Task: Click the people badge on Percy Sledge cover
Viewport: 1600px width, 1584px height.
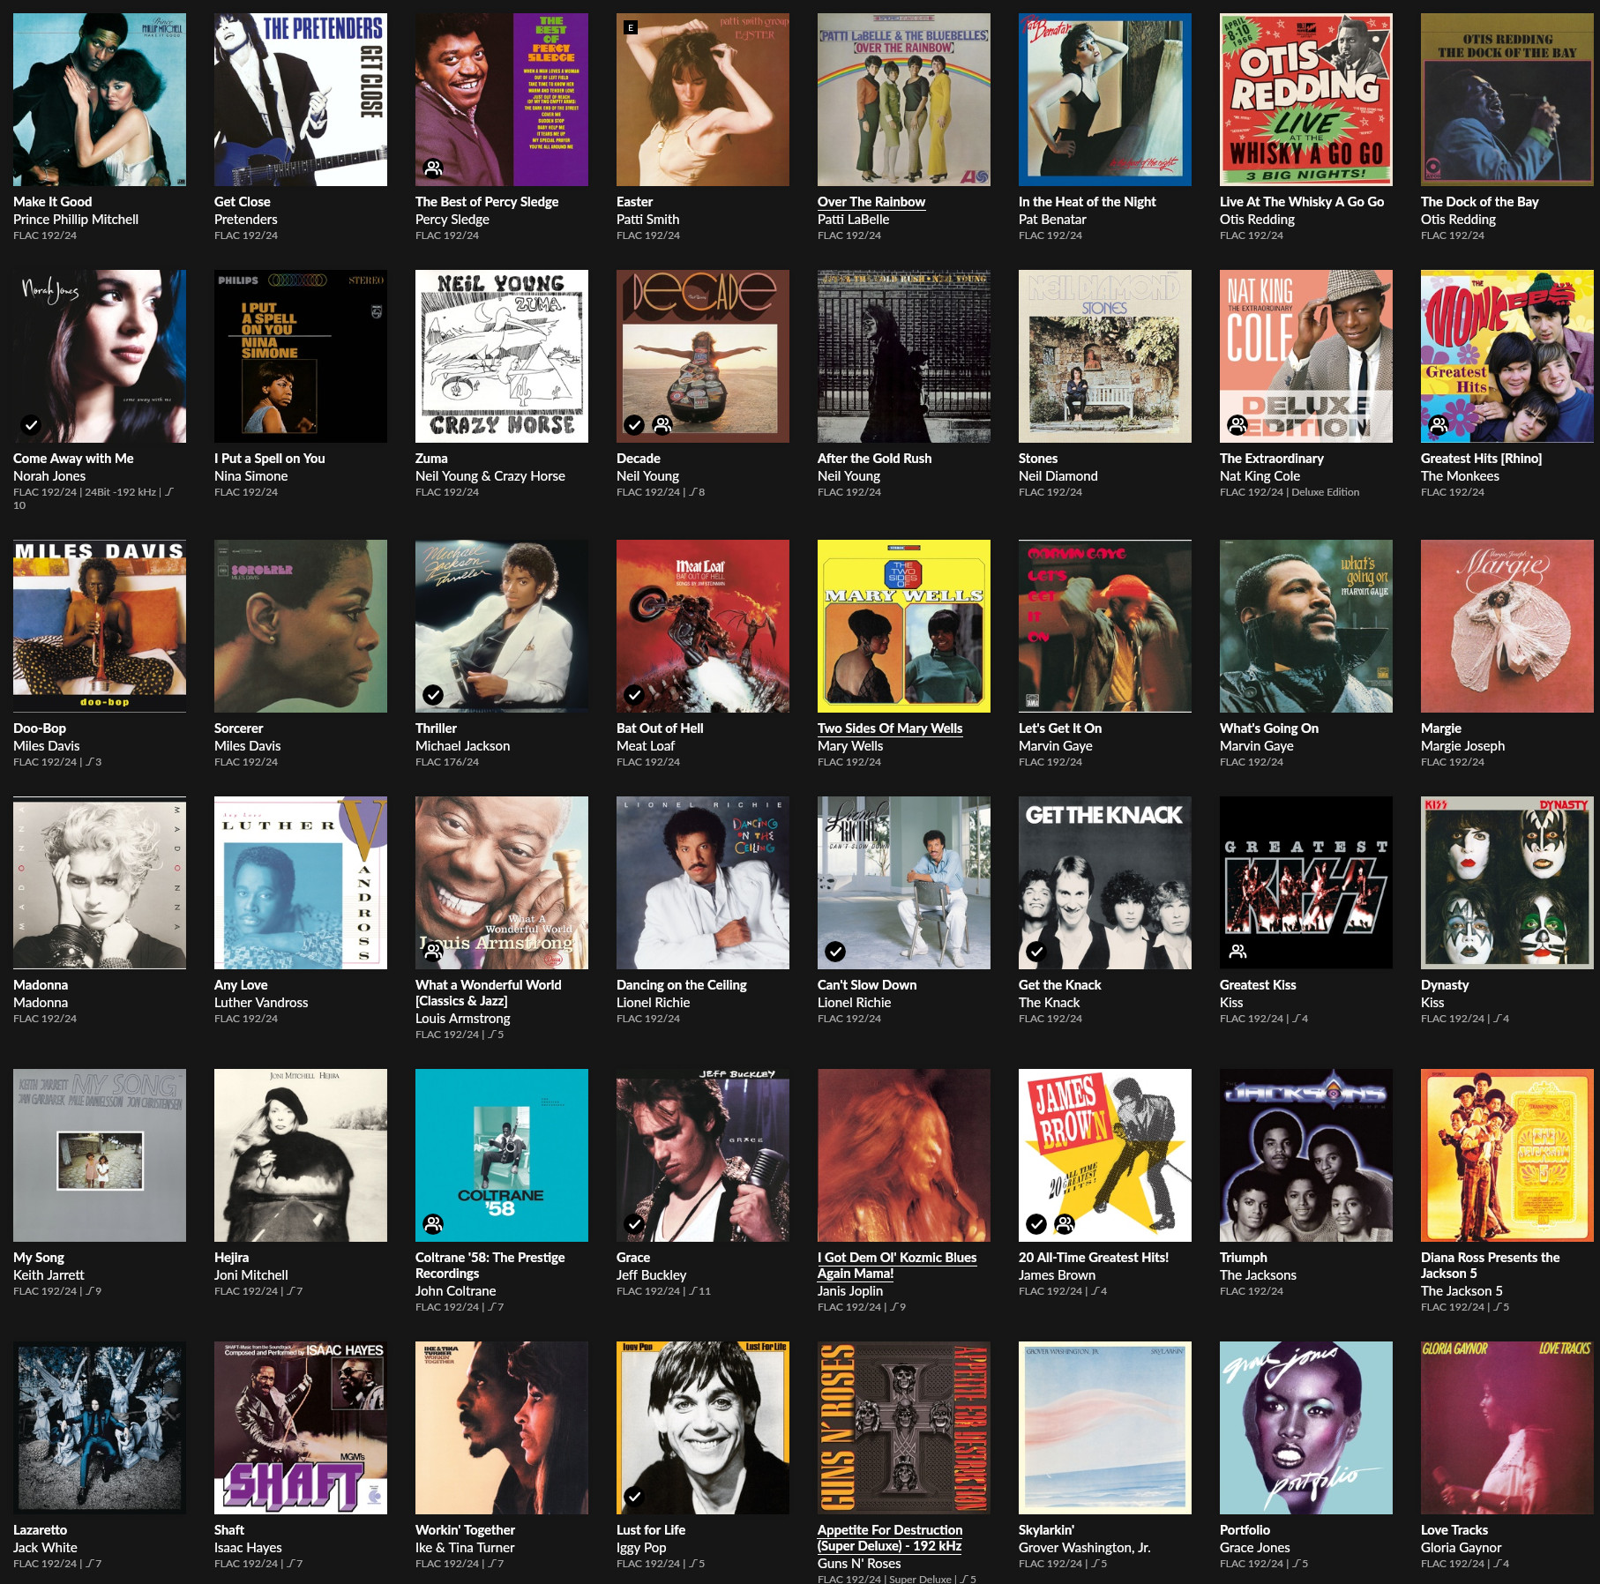Action: coord(433,168)
